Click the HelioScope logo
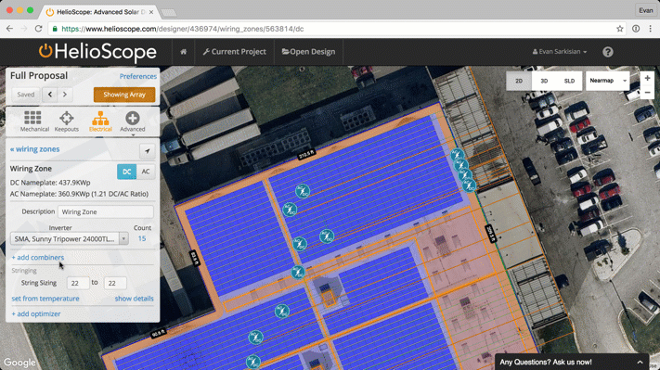Screen dimensions: 660x370 tap(97, 52)
